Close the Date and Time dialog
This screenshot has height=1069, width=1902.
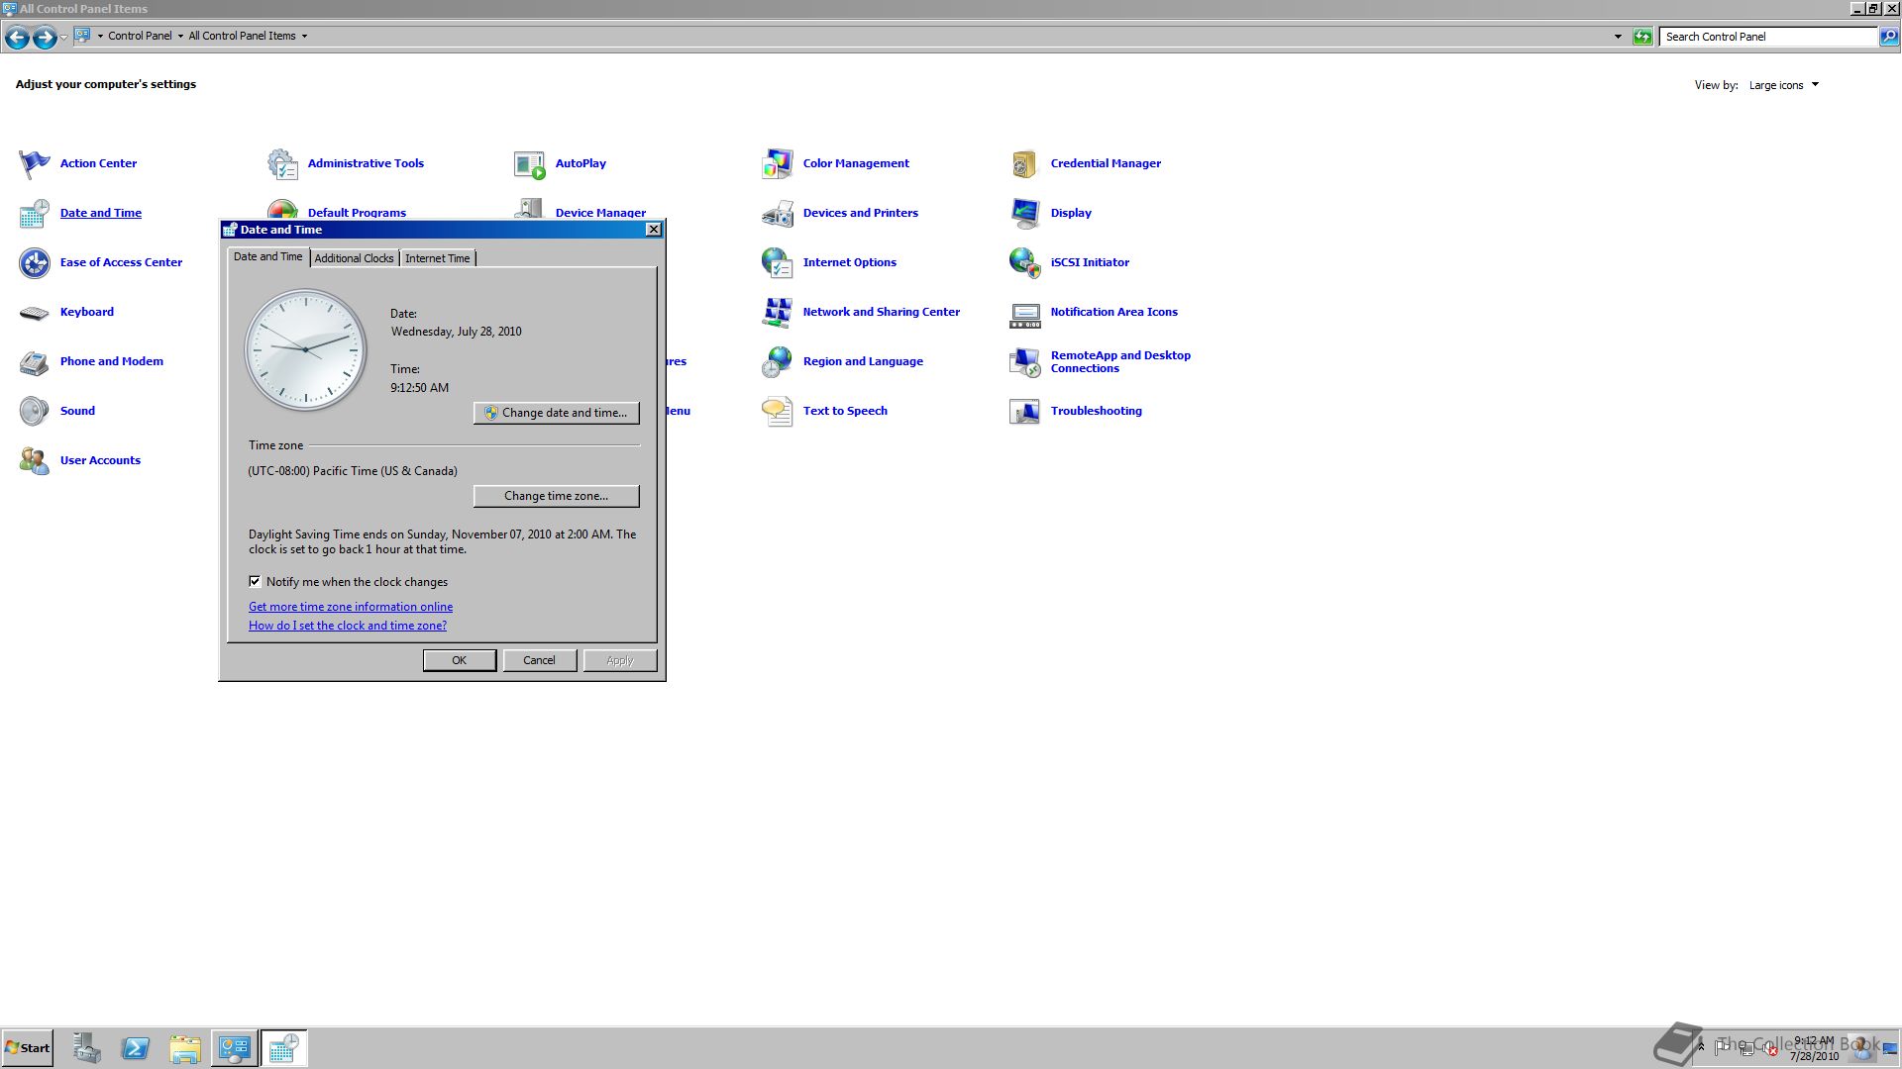pyautogui.click(x=653, y=230)
